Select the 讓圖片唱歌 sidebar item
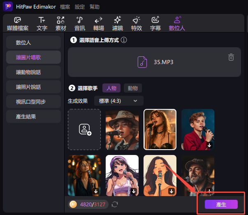This screenshot has width=248, height=215. pyautogui.click(x=34, y=57)
